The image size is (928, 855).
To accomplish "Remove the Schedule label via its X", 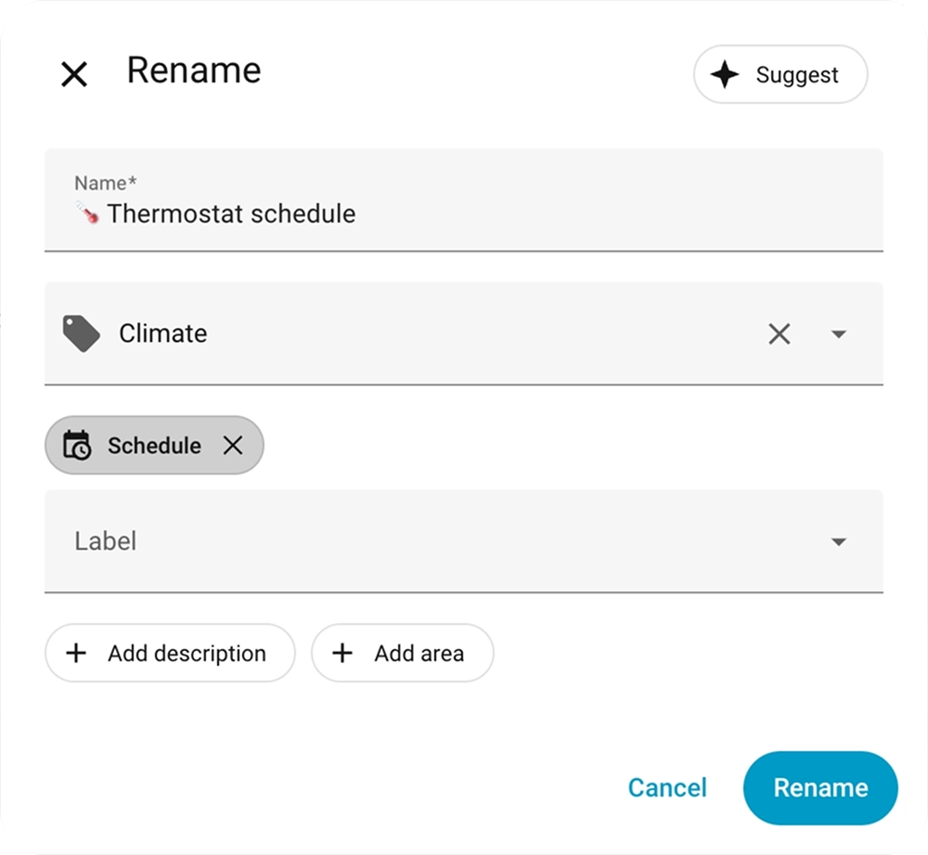I will click(x=233, y=445).
